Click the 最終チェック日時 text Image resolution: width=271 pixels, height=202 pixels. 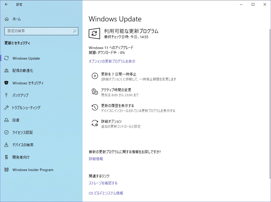pyautogui.click(x=126, y=37)
